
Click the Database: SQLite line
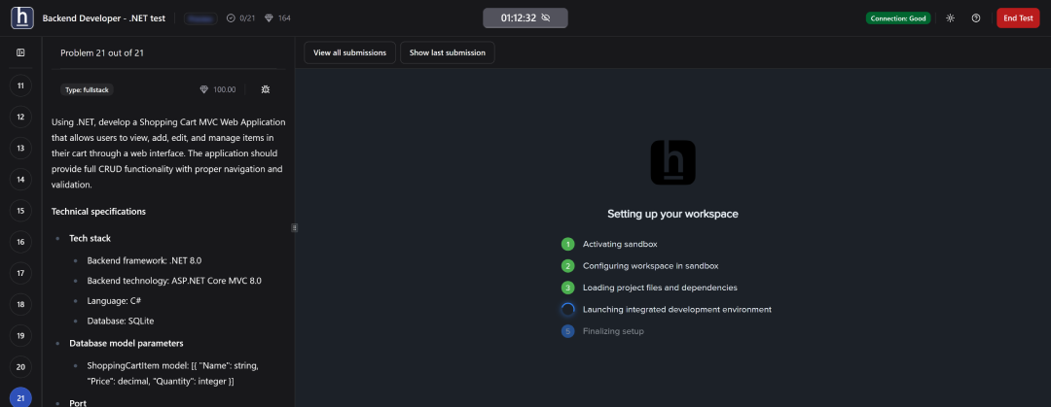(121, 321)
